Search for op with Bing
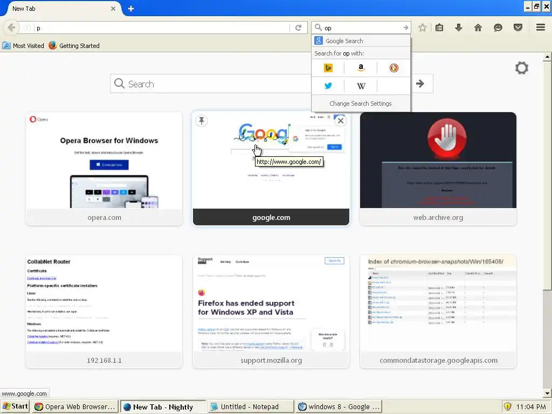Screen dimensions: 552x414 [328, 67]
